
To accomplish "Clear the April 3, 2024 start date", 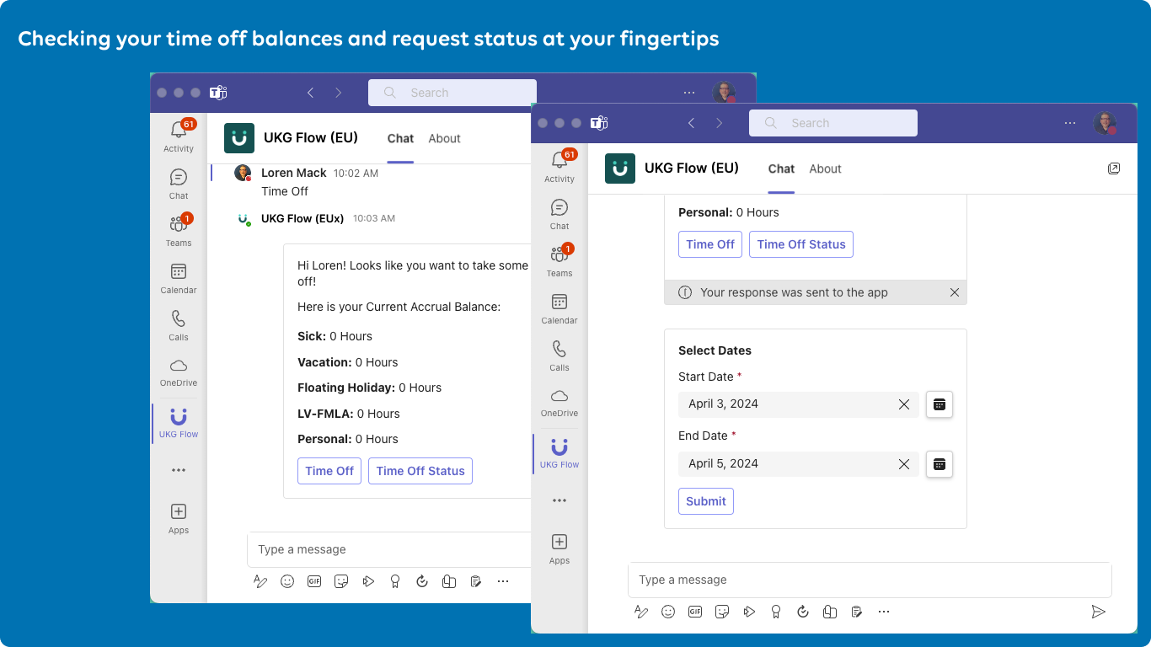I will click(904, 404).
